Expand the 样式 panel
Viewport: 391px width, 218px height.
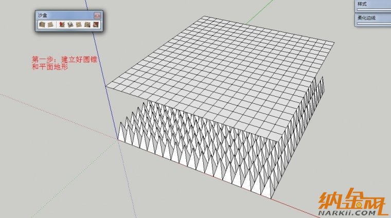click(374, 5)
